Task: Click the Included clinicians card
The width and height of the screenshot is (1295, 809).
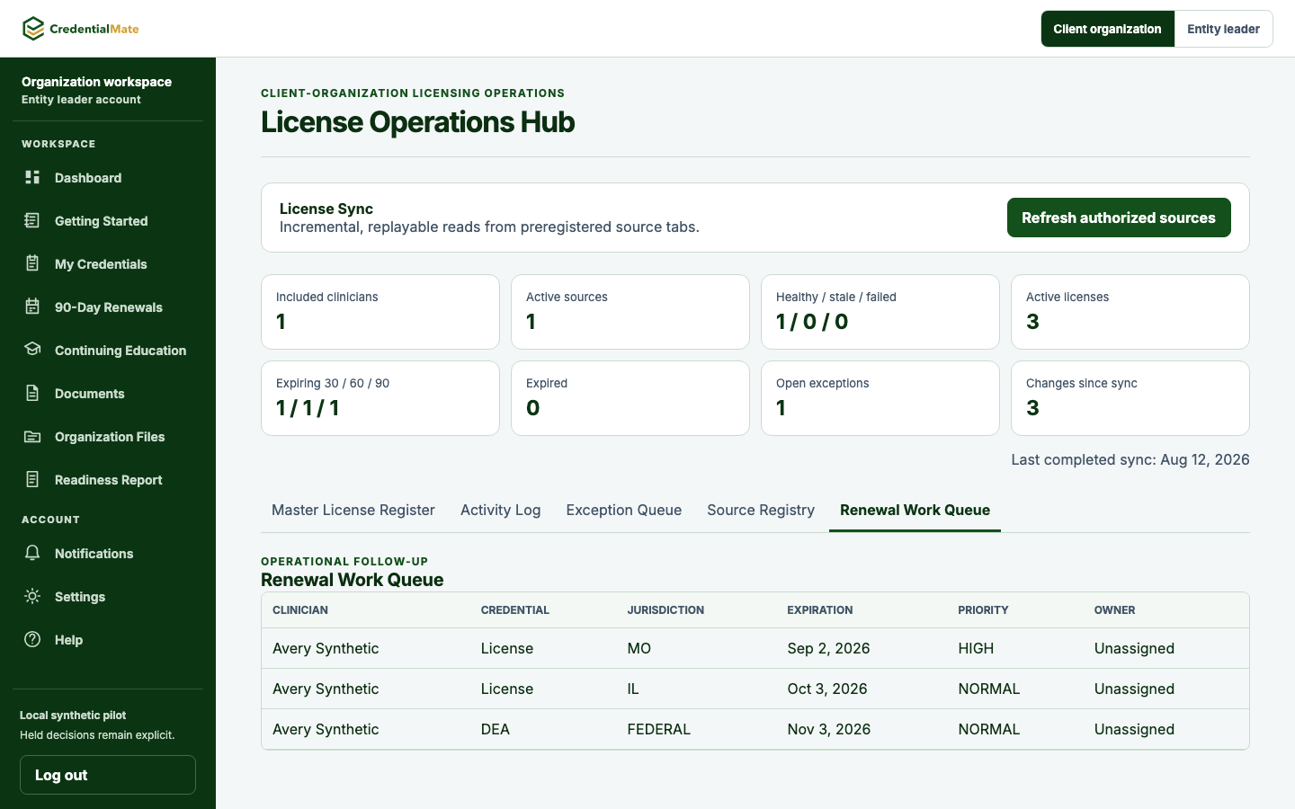Action: [x=380, y=312]
